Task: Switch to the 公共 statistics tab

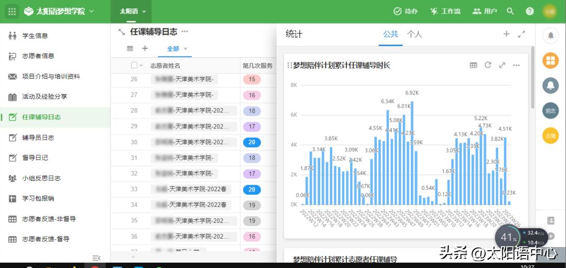Action: pyautogui.click(x=390, y=34)
